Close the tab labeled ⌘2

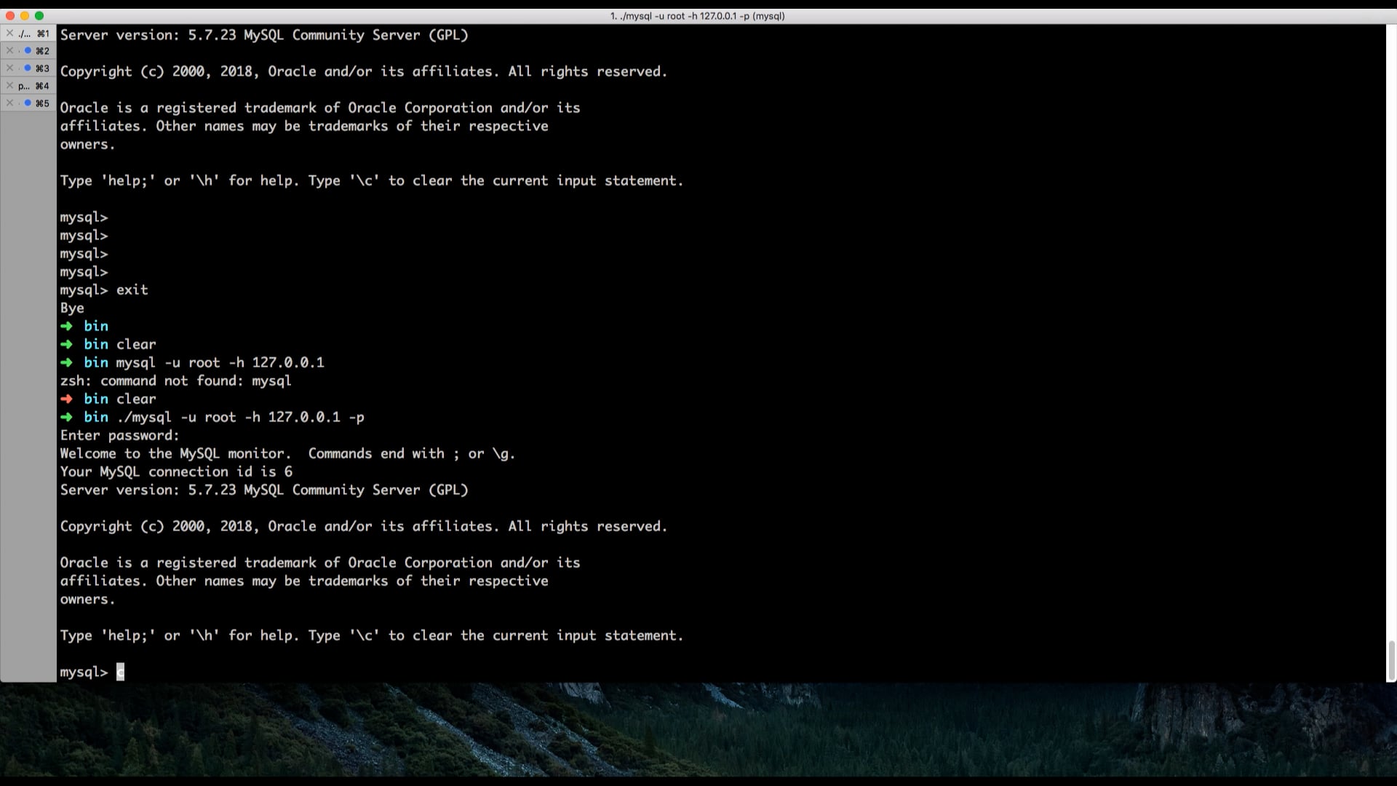click(x=9, y=51)
